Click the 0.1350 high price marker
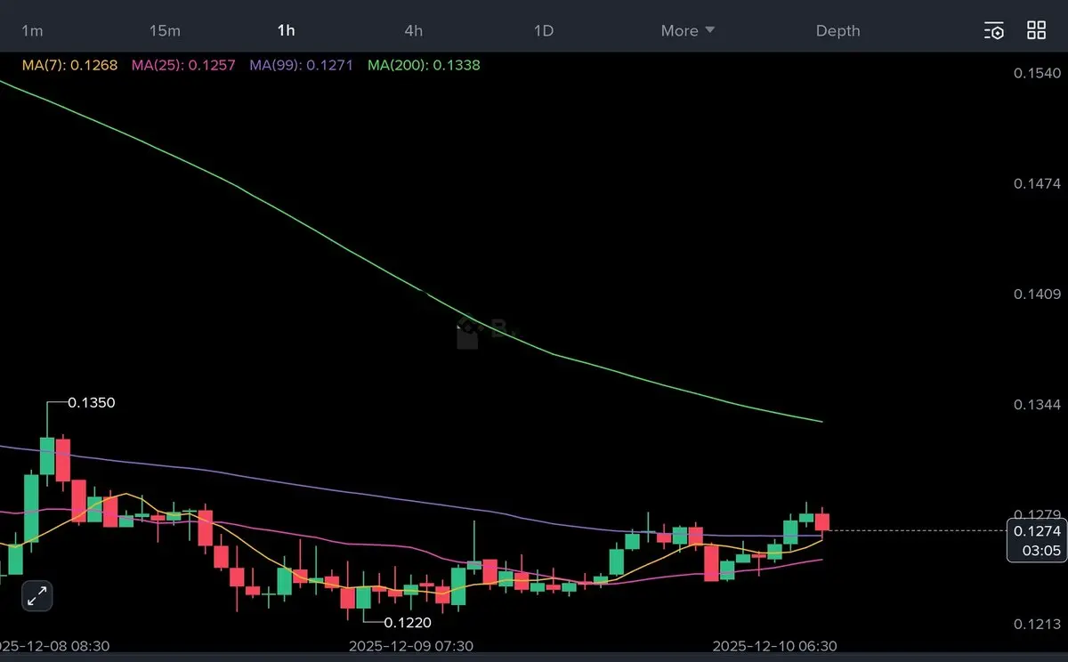The image size is (1068, 662). tap(92, 402)
